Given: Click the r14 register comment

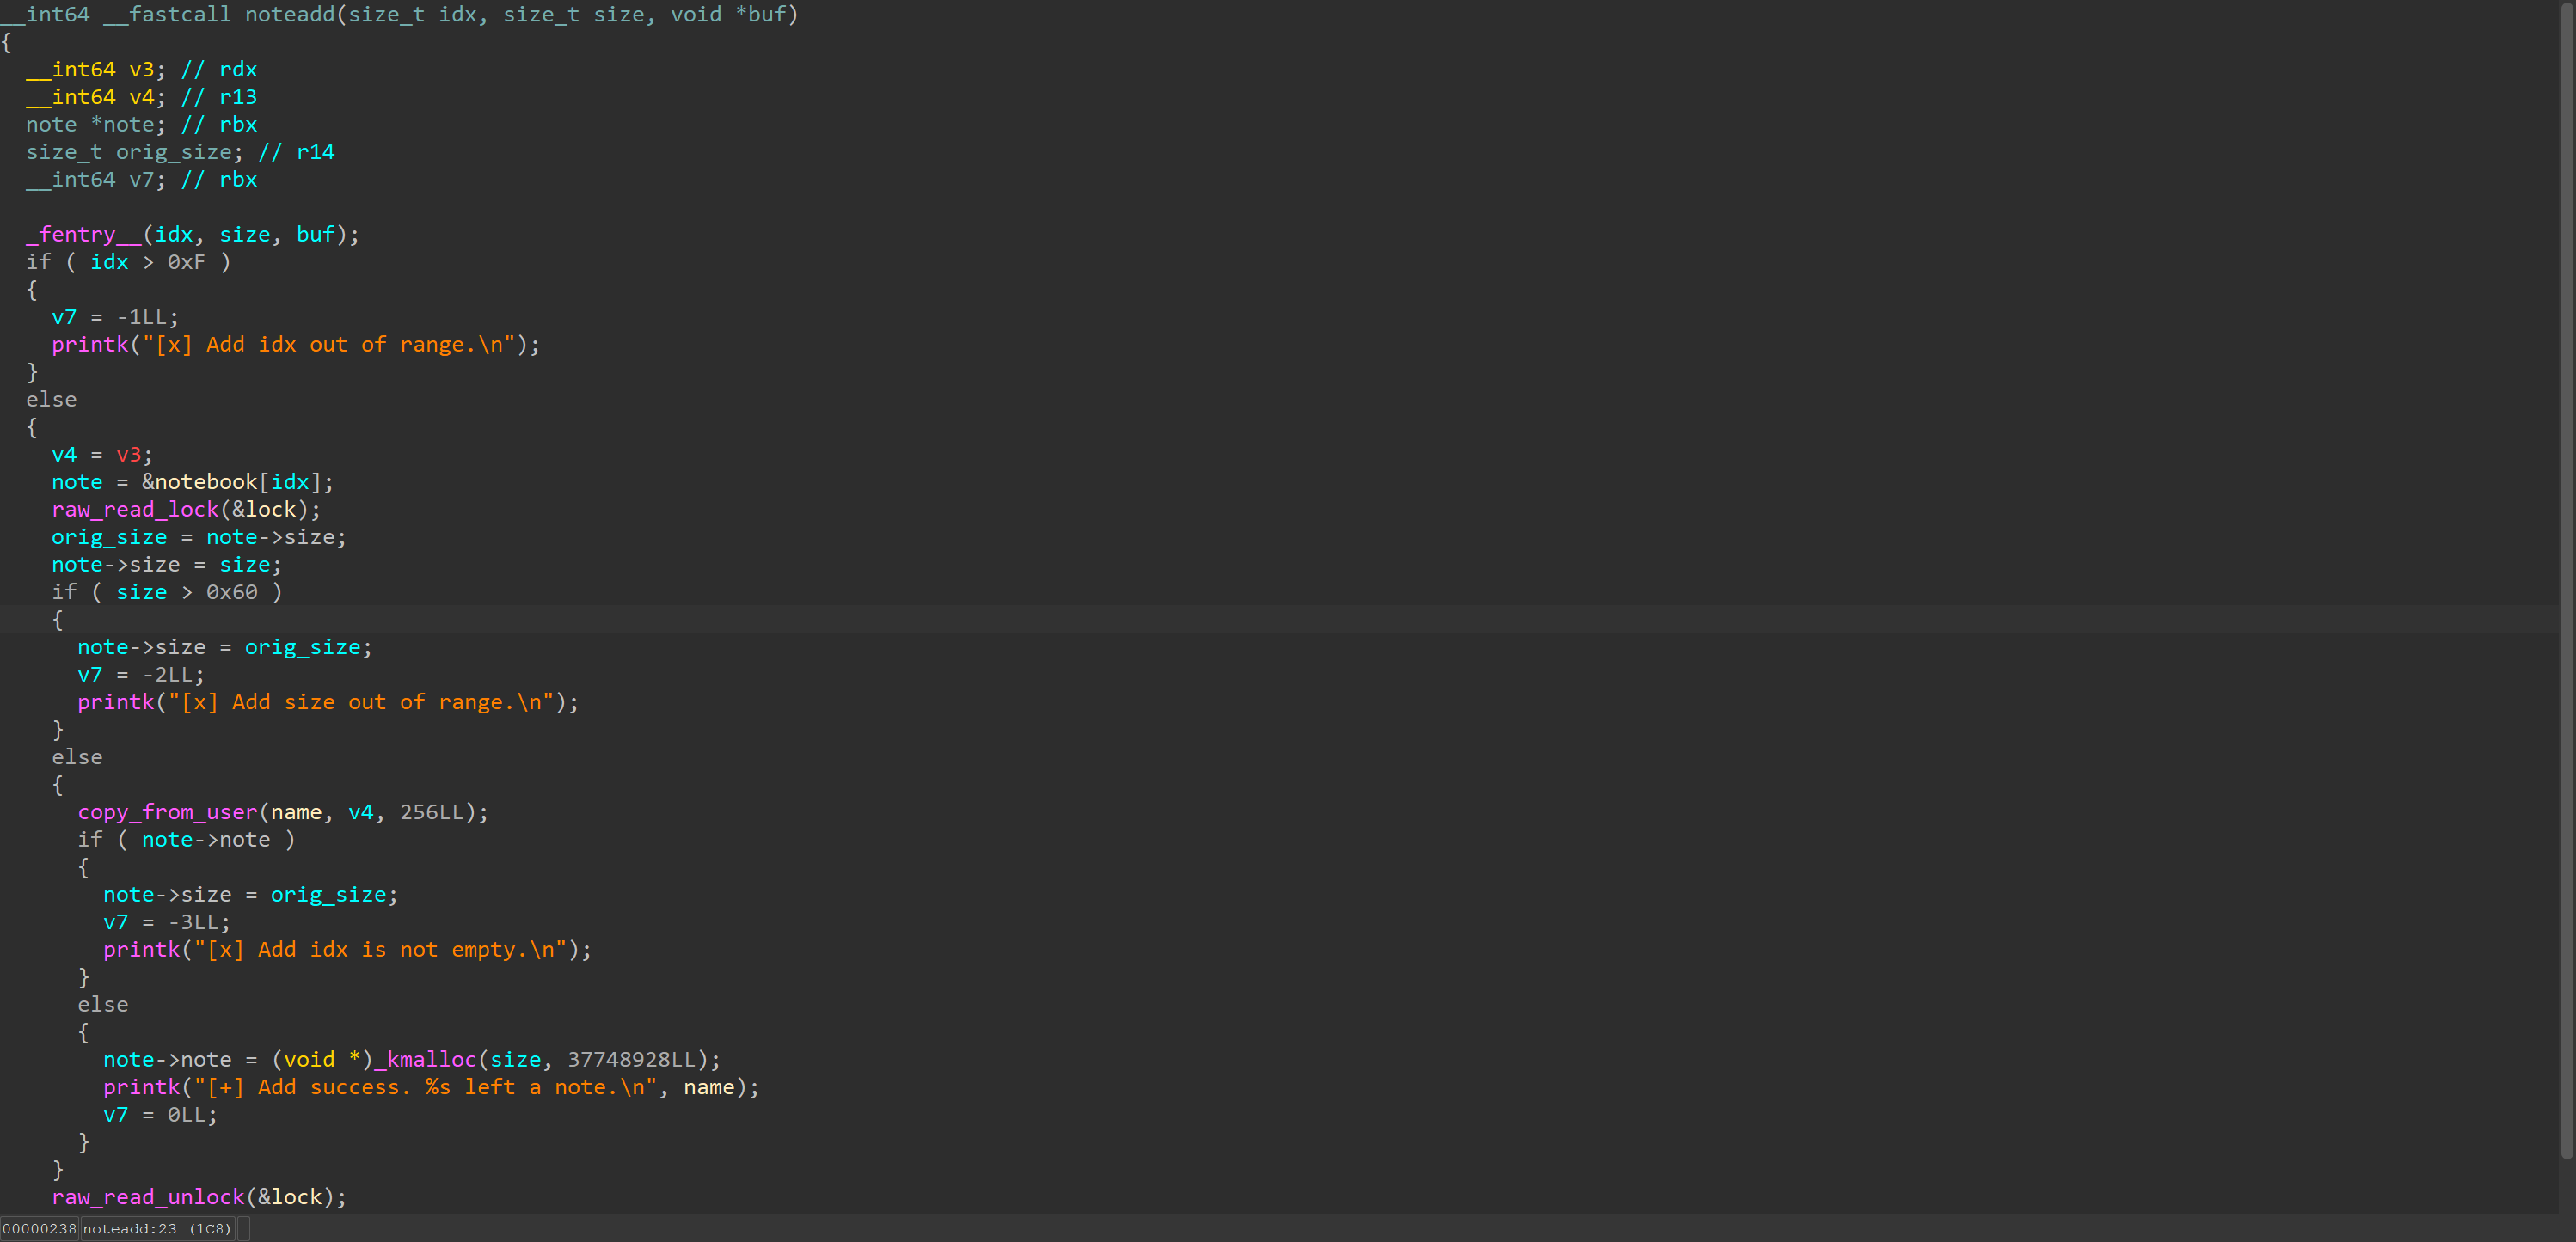Looking at the screenshot, I should [x=315, y=152].
